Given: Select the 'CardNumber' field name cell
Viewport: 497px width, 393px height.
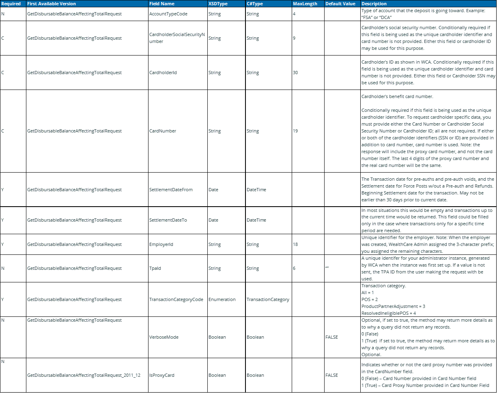Looking at the screenshot, I should pyautogui.click(x=177, y=131).
